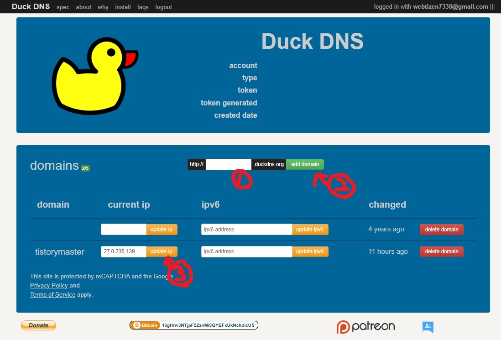Click update ip in the first domain row

pos(162,230)
